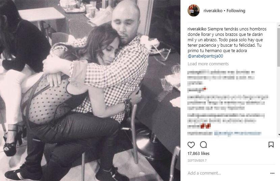Click the September 7 post date
The width and height of the screenshot is (280, 181).
[197, 161]
